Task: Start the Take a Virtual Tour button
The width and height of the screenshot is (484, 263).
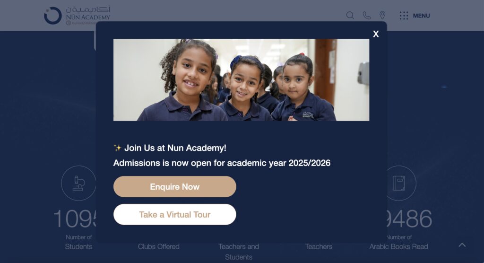Action: click(175, 214)
